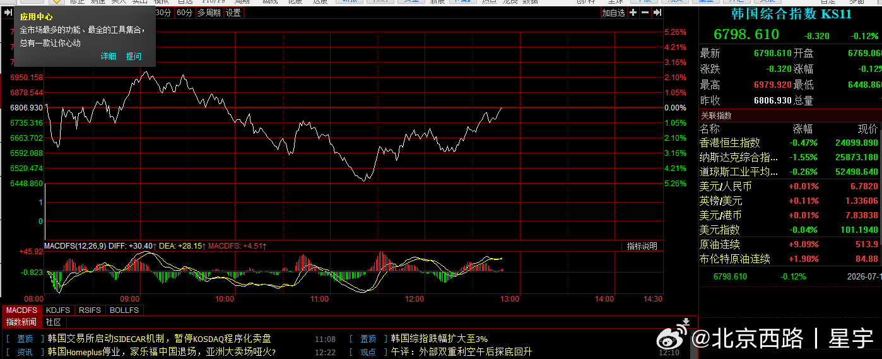Select the BOLLFS indicator tab

(124, 310)
